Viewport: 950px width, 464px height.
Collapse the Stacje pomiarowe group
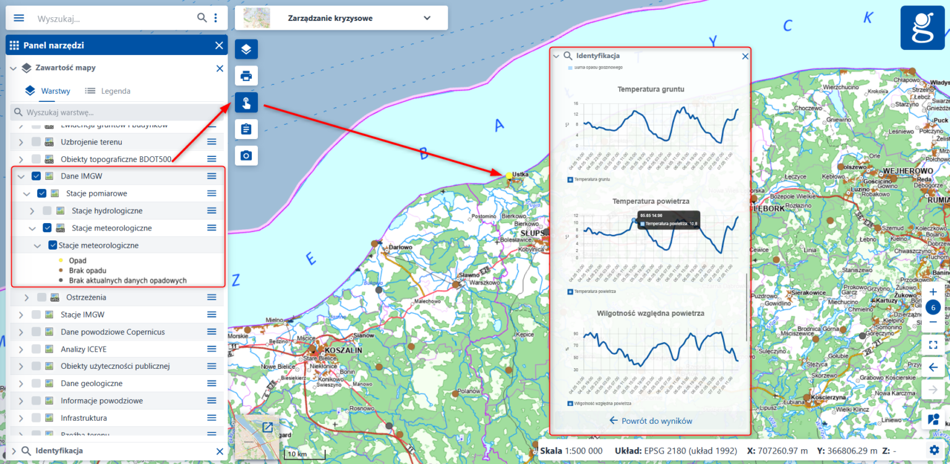pos(27,193)
